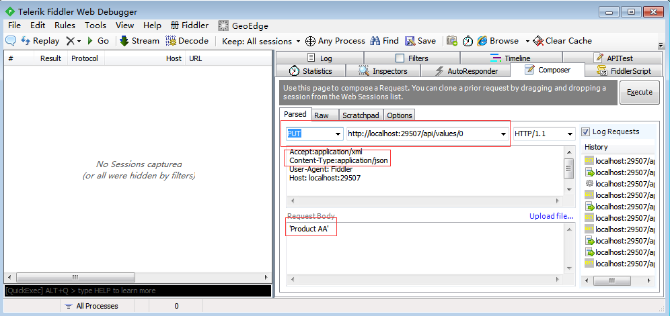Replay the selected session
Screen dimensions: 670x316
40,41
